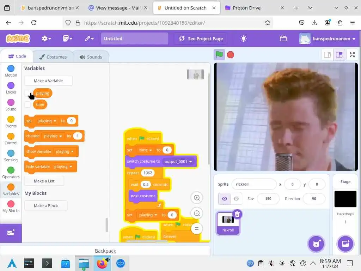The height and width of the screenshot is (271, 361).
Task: Open the Settings gear menu
Action: click(46, 38)
